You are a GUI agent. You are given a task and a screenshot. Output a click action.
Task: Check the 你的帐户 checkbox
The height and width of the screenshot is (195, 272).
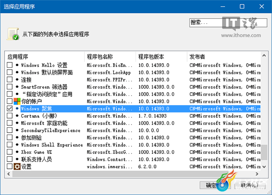[10, 102]
